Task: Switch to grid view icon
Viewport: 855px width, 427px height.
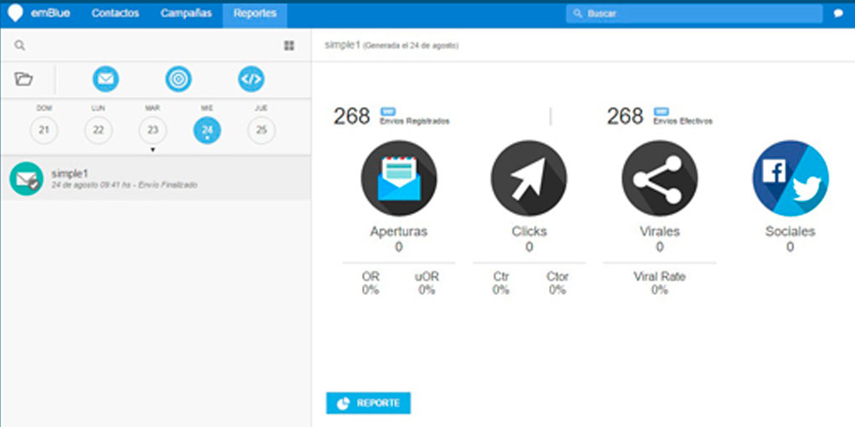Action: coord(289,46)
